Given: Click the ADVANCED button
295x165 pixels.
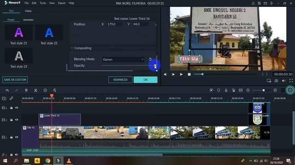Looking at the screenshot, I should (x=120, y=80).
